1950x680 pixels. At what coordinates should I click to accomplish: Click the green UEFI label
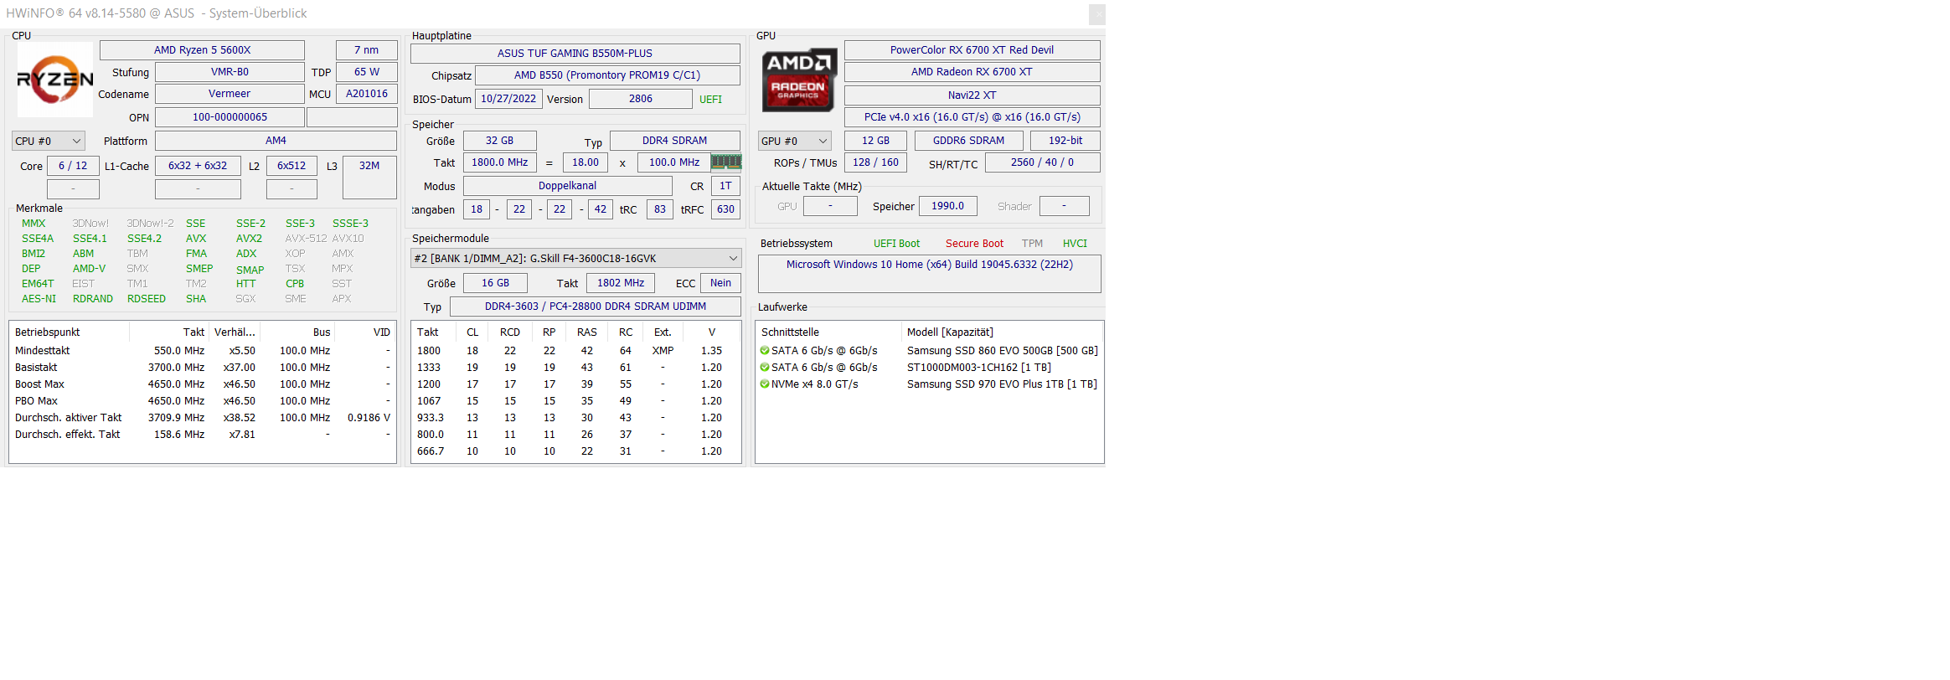[710, 100]
